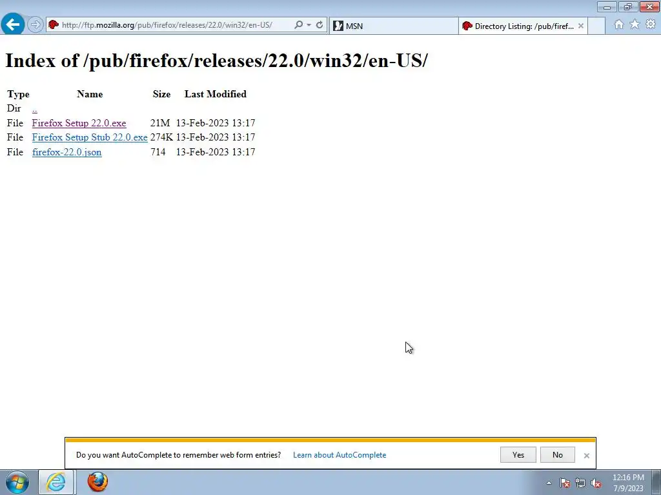Click the '274K' size cell

coord(161,137)
